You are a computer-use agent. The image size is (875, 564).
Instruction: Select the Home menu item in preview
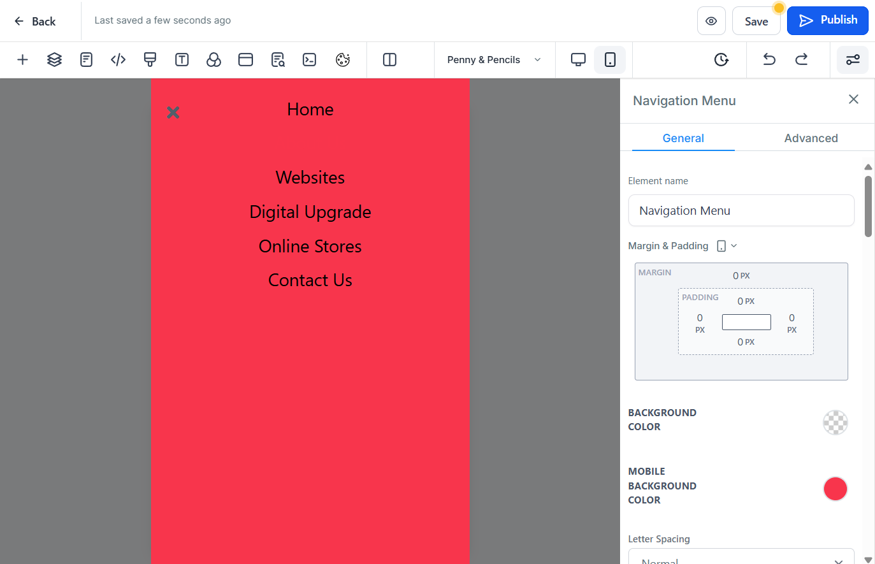pos(310,110)
